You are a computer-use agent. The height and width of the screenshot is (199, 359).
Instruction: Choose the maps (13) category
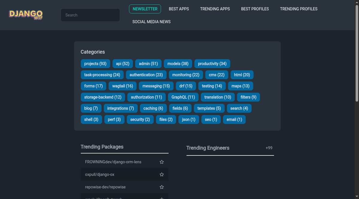point(241,86)
